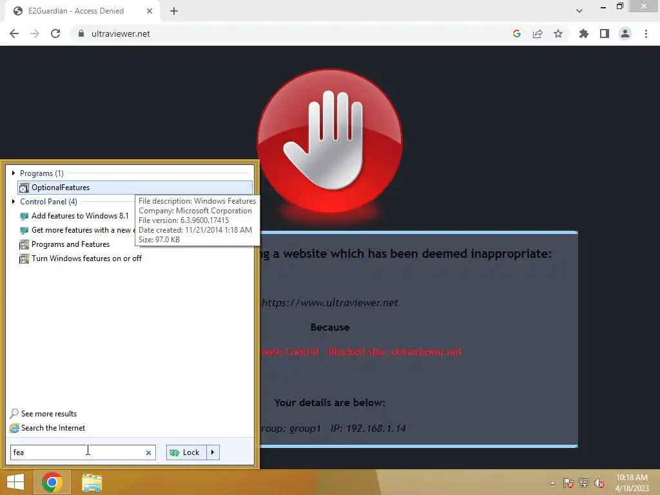
Task: Click the OptionalFeatures result icon
Action: (x=24, y=188)
